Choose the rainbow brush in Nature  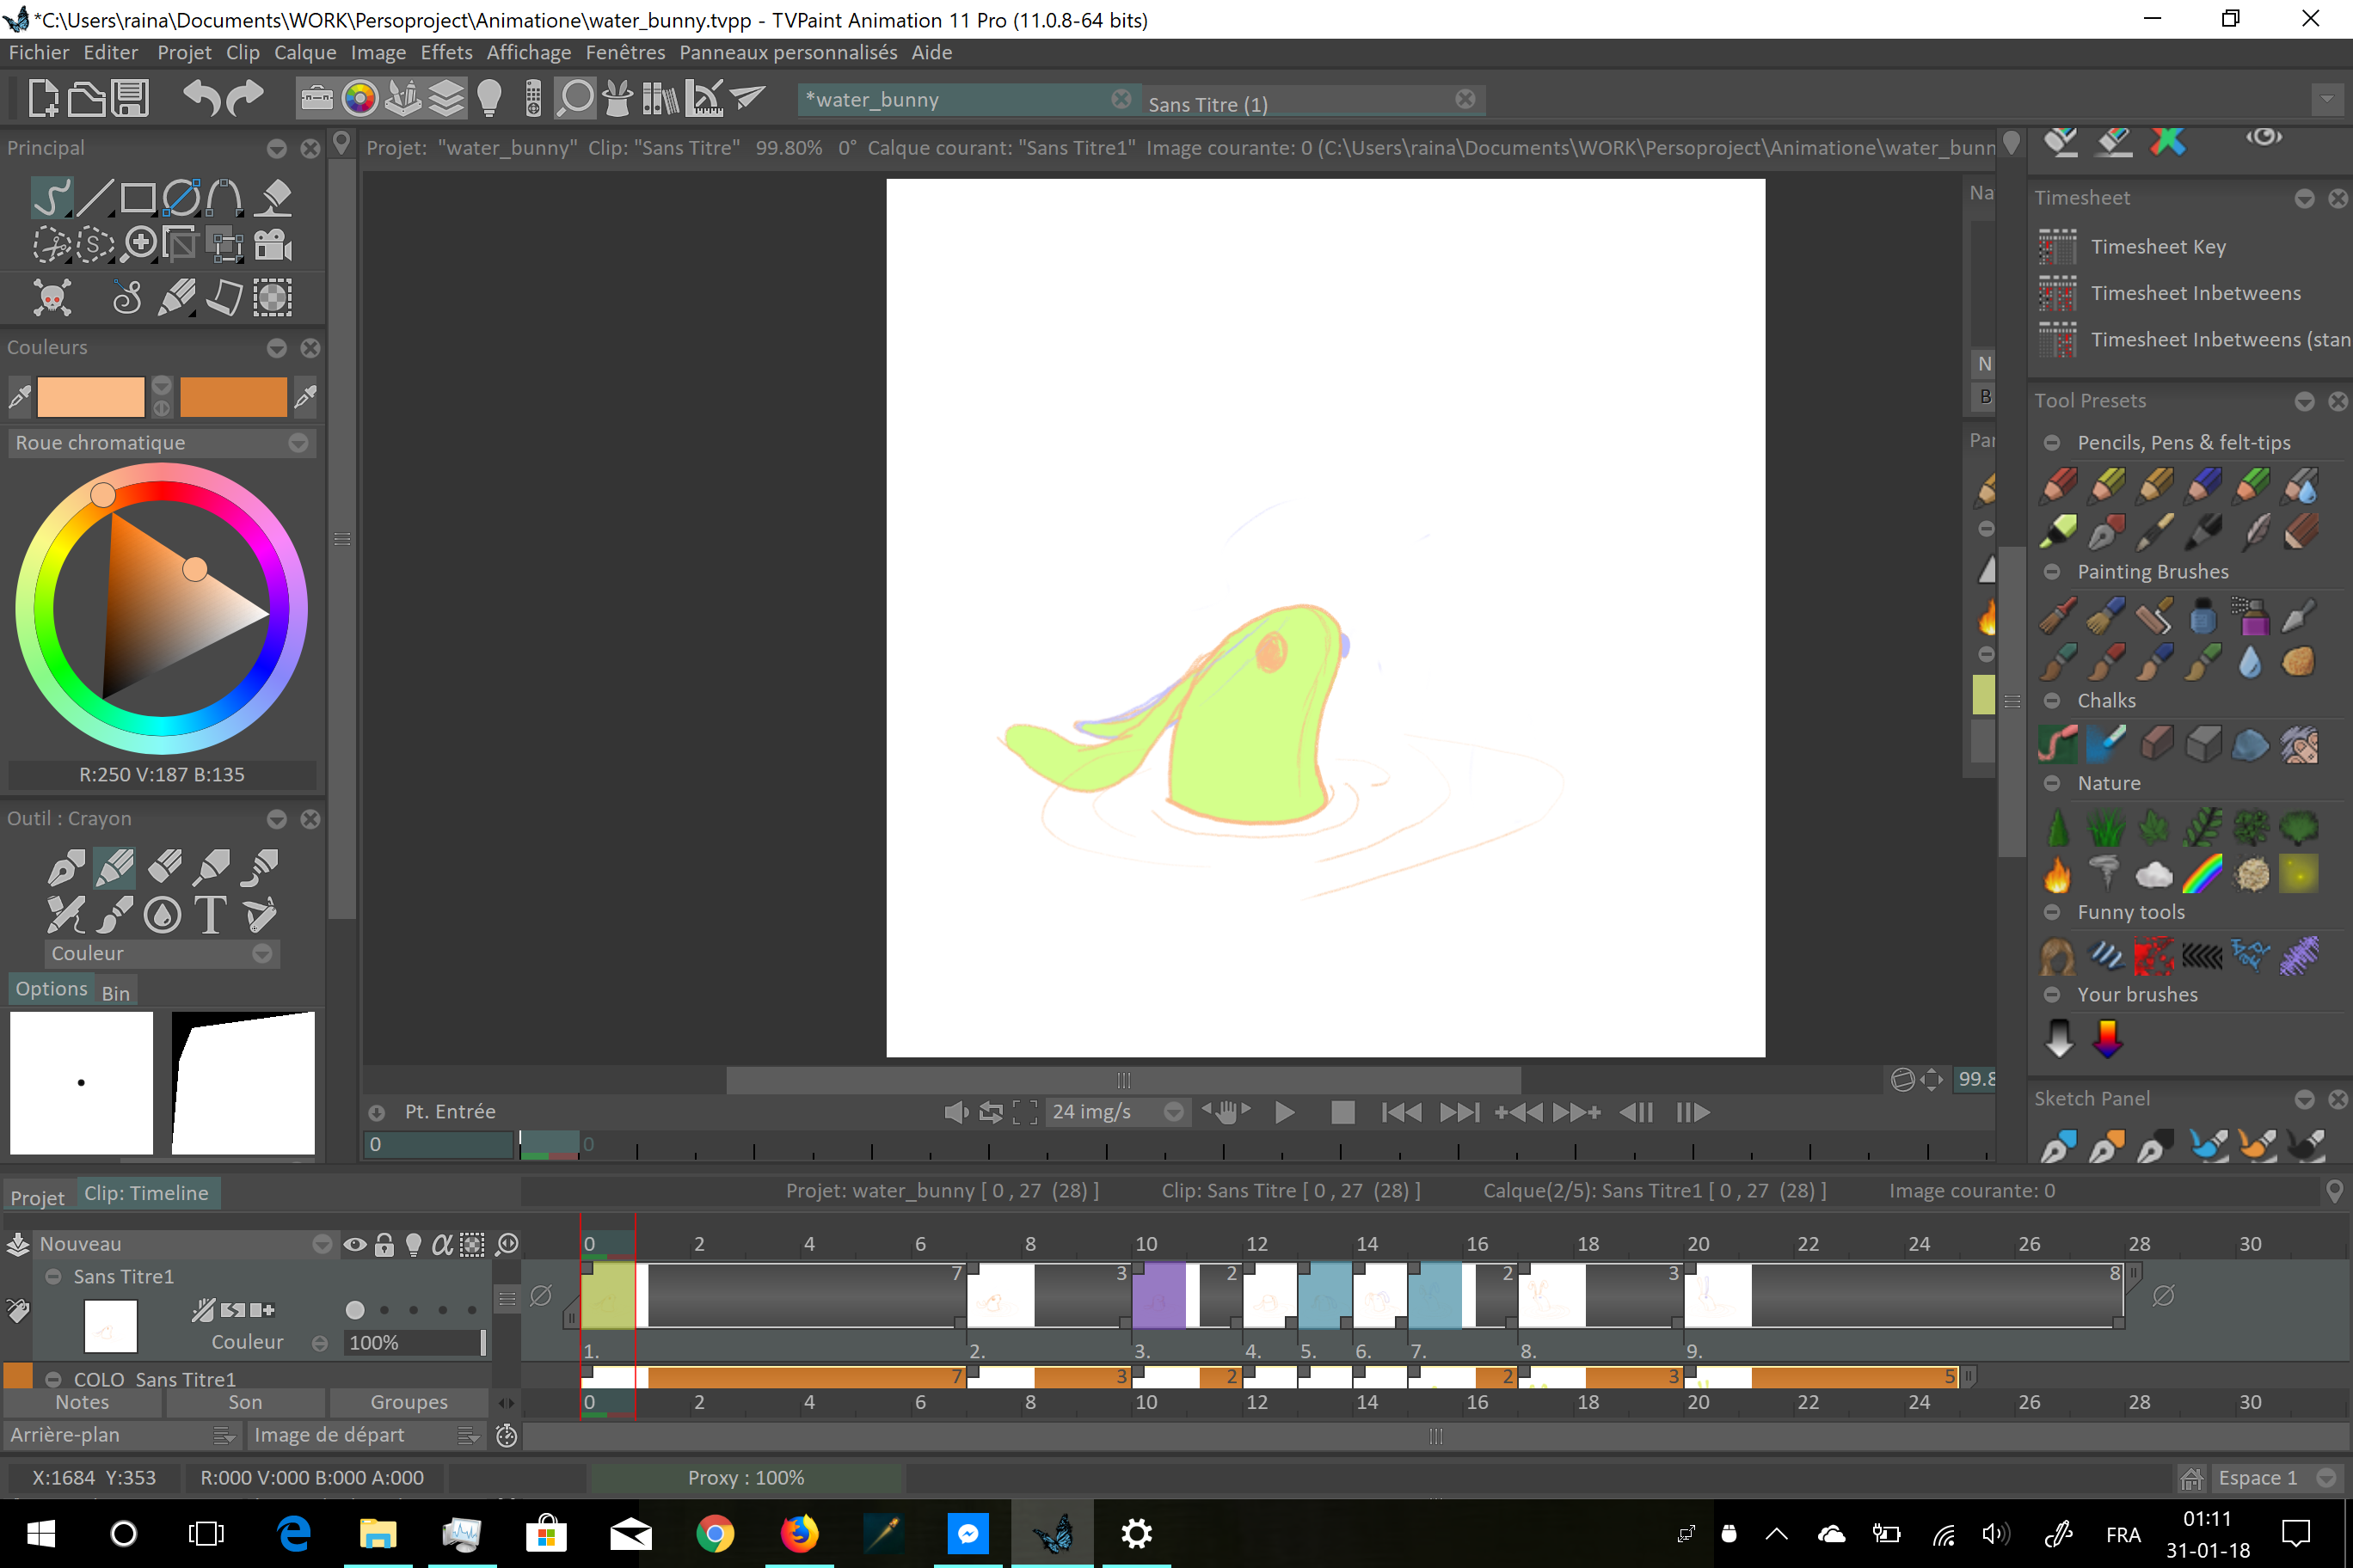coord(2202,875)
